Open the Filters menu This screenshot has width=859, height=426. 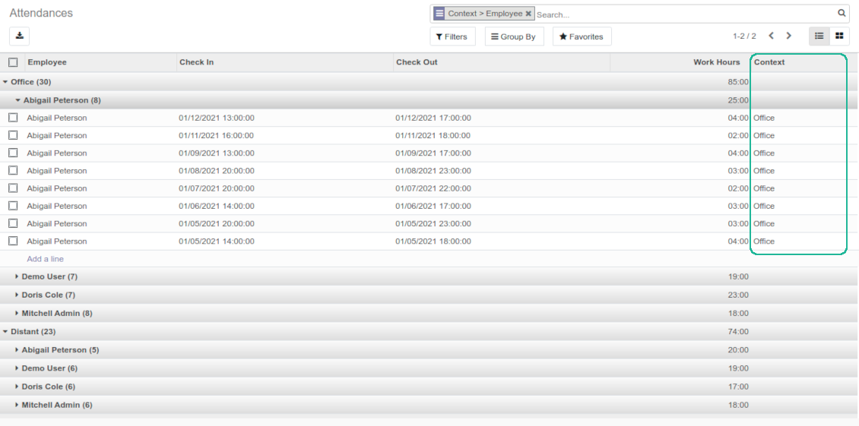452,36
